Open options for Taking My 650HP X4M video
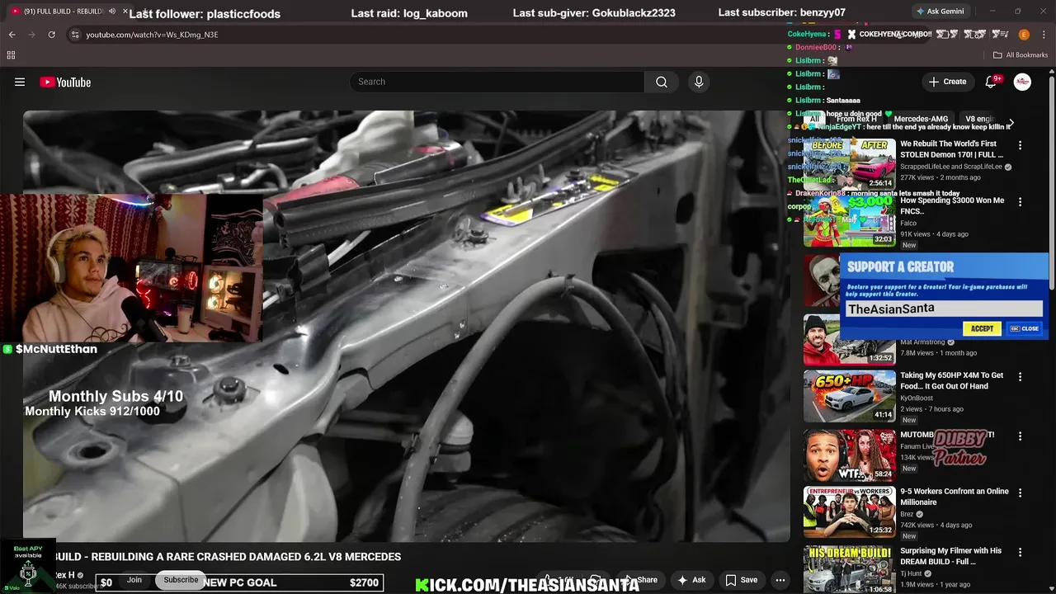This screenshot has width=1056, height=594. pyautogui.click(x=1020, y=377)
